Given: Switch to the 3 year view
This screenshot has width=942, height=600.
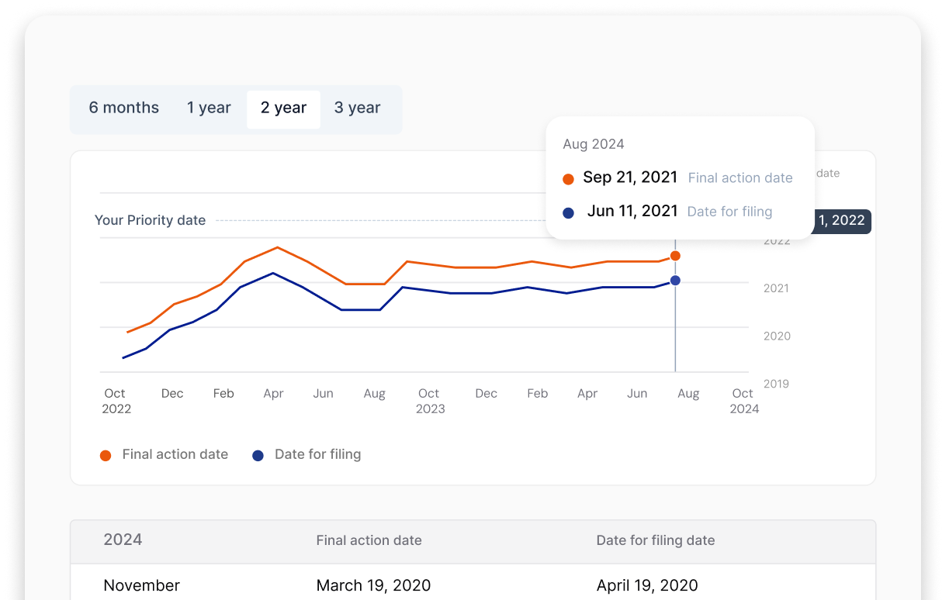Looking at the screenshot, I should [357, 108].
